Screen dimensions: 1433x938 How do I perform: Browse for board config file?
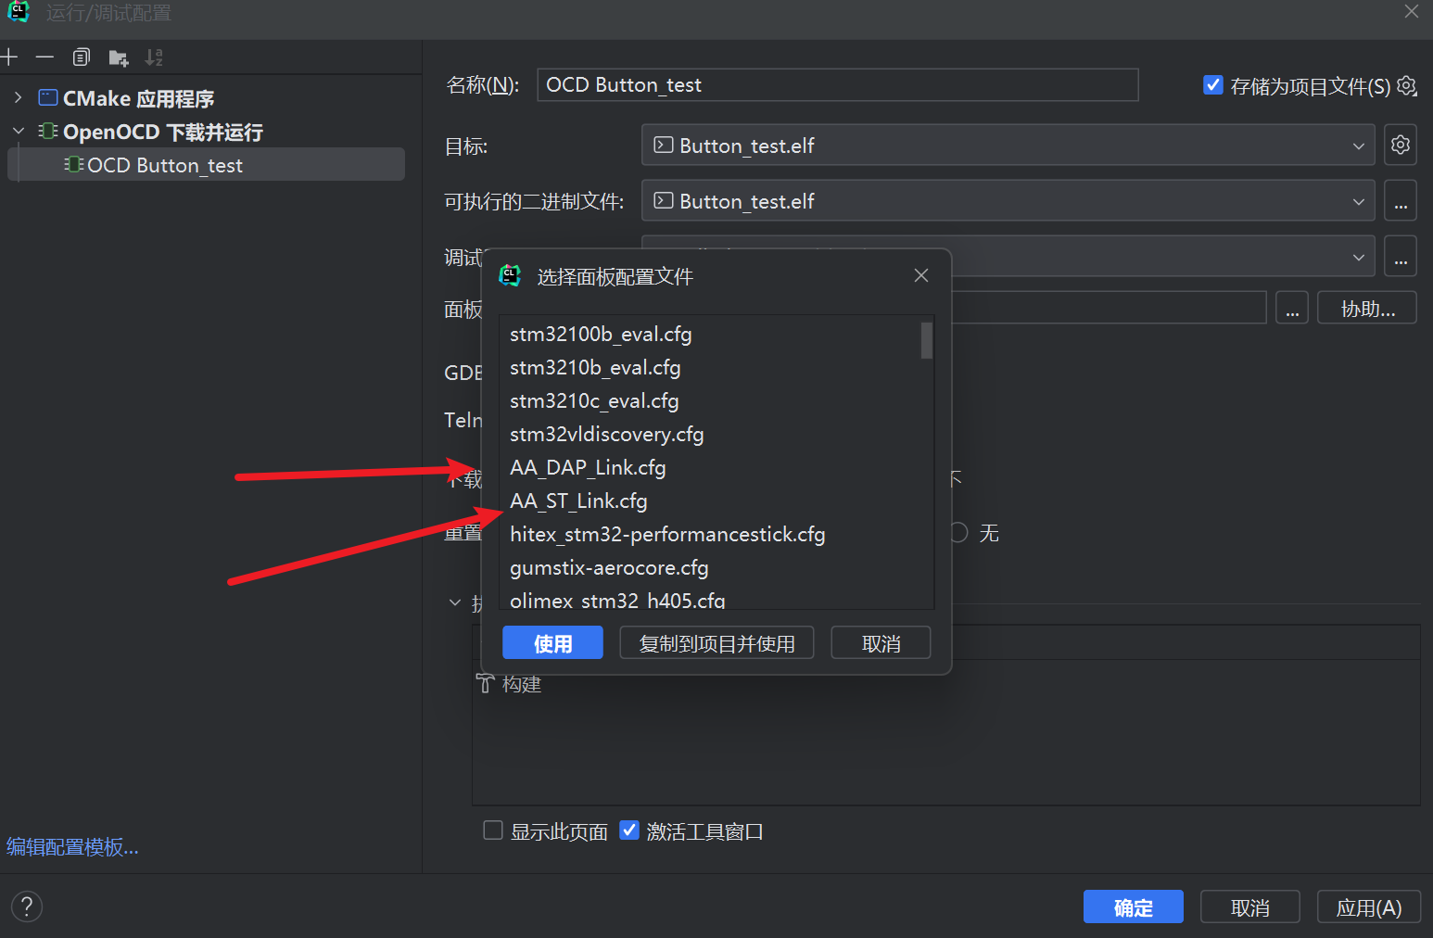click(1292, 309)
